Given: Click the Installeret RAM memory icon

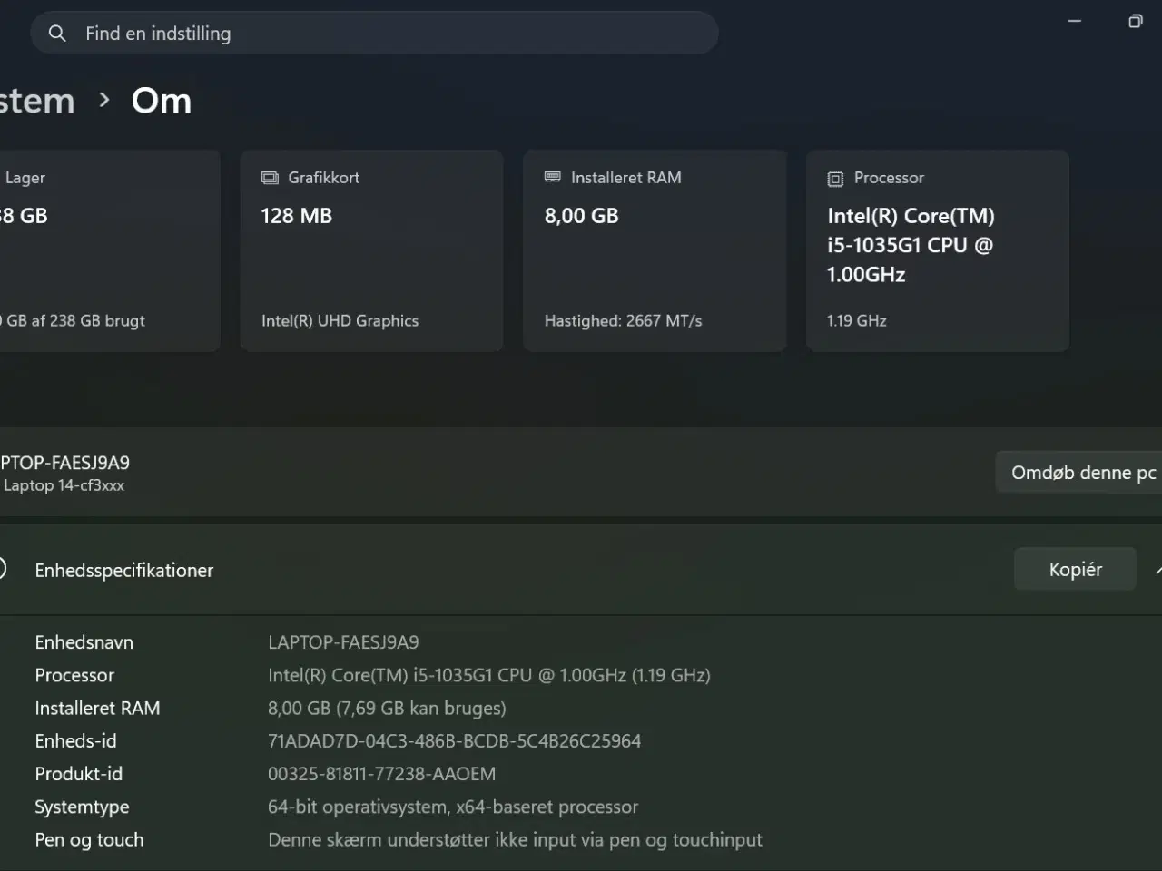Looking at the screenshot, I should coord(552,177).
